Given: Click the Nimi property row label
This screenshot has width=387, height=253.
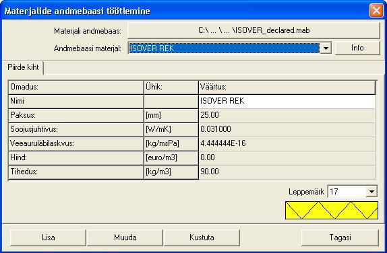Looking at the screenshot, I should pyautogui.click(x=76, y=101).
